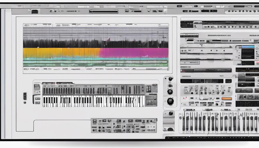Turn the top knob in the knob strip

[x=170, y=79]
